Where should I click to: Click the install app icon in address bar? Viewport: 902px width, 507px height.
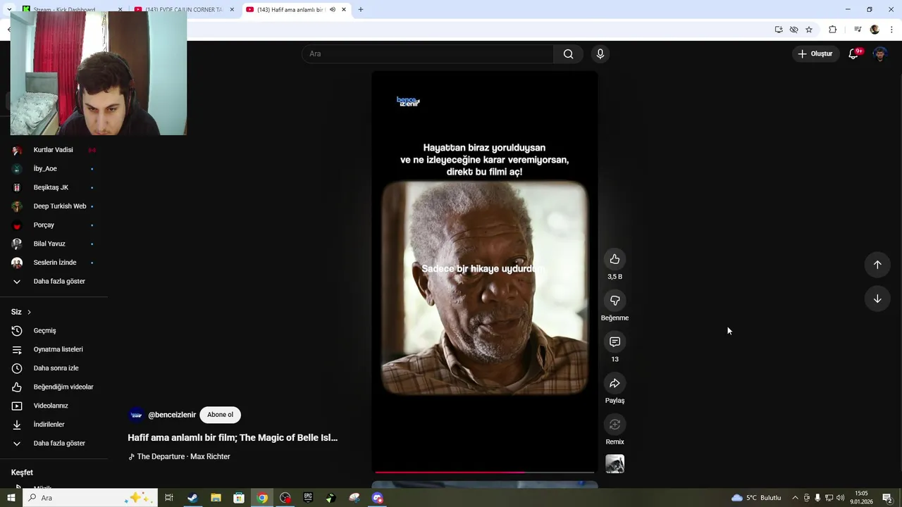click(779, 30)
